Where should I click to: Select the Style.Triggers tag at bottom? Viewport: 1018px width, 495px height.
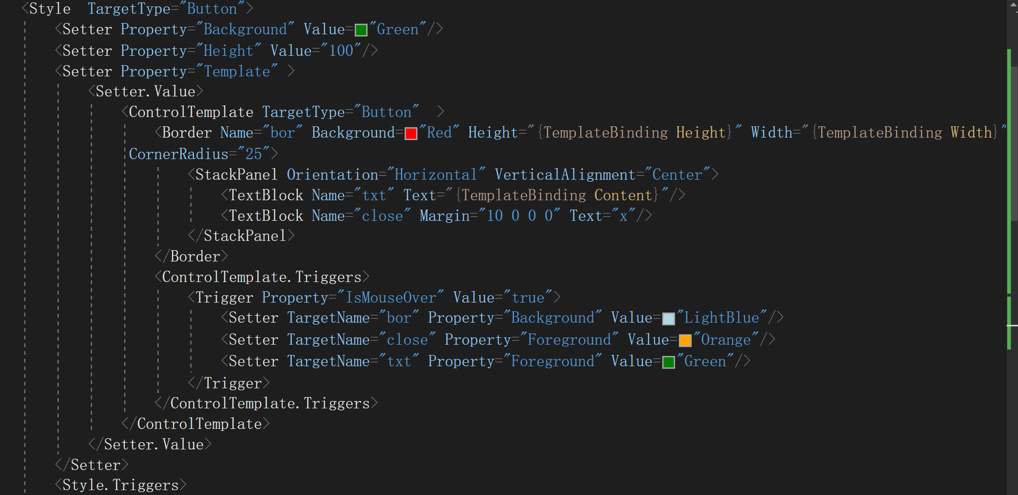tap(121, 485)
